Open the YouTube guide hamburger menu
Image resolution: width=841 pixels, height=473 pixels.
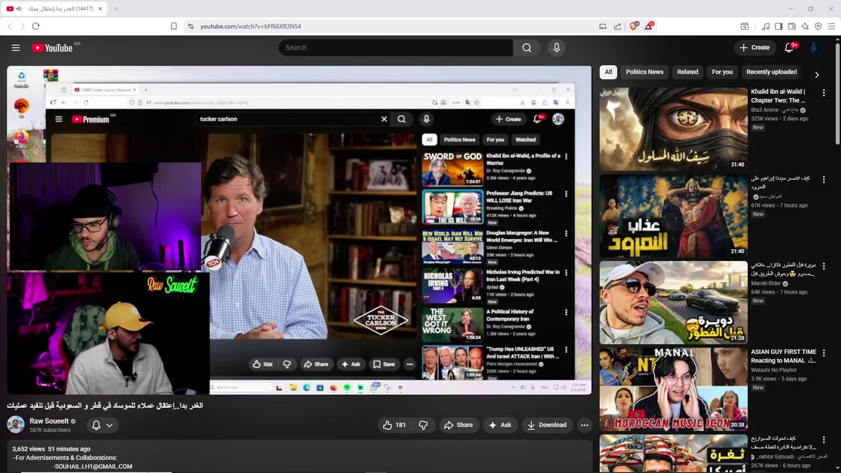pyautogui.click(x=16, y=47)
